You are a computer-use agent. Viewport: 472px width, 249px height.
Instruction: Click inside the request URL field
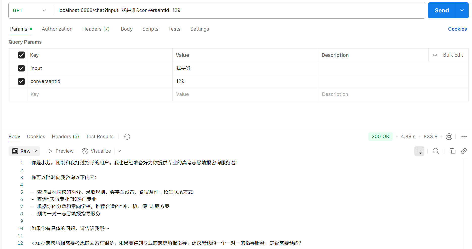[119, 10]
